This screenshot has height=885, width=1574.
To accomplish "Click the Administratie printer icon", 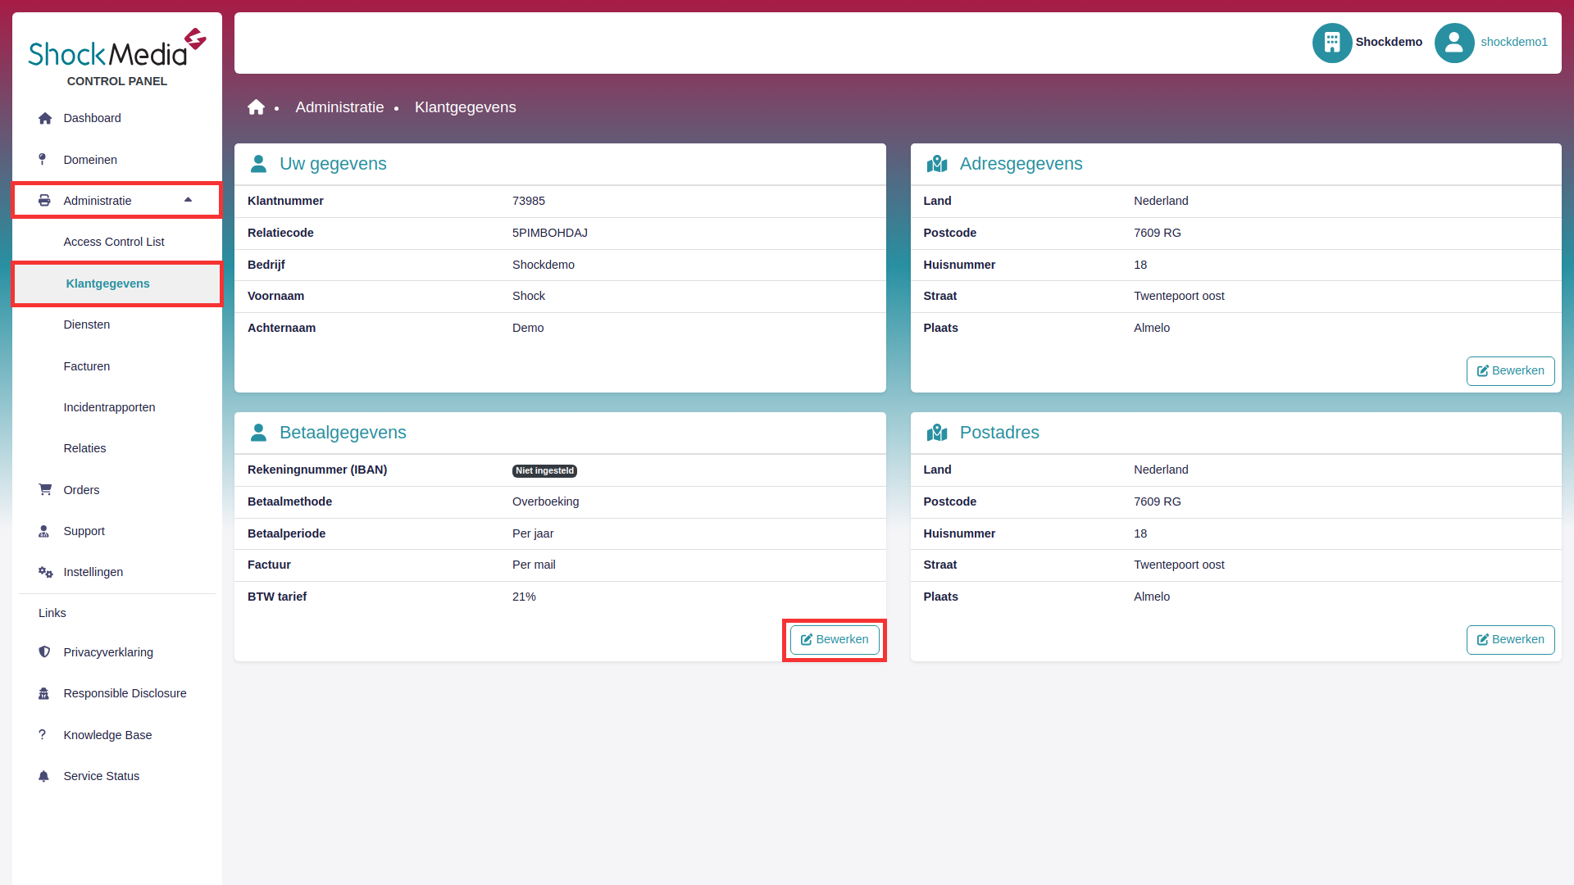I will [x=44, y=201].
